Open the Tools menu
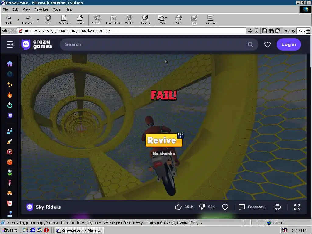This screenshot has height=234, width=312. (x=57, y=9)
